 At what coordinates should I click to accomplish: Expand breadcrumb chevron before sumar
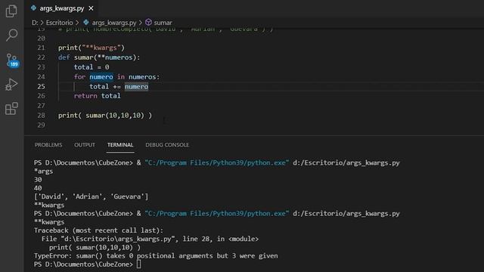point(141,23)
